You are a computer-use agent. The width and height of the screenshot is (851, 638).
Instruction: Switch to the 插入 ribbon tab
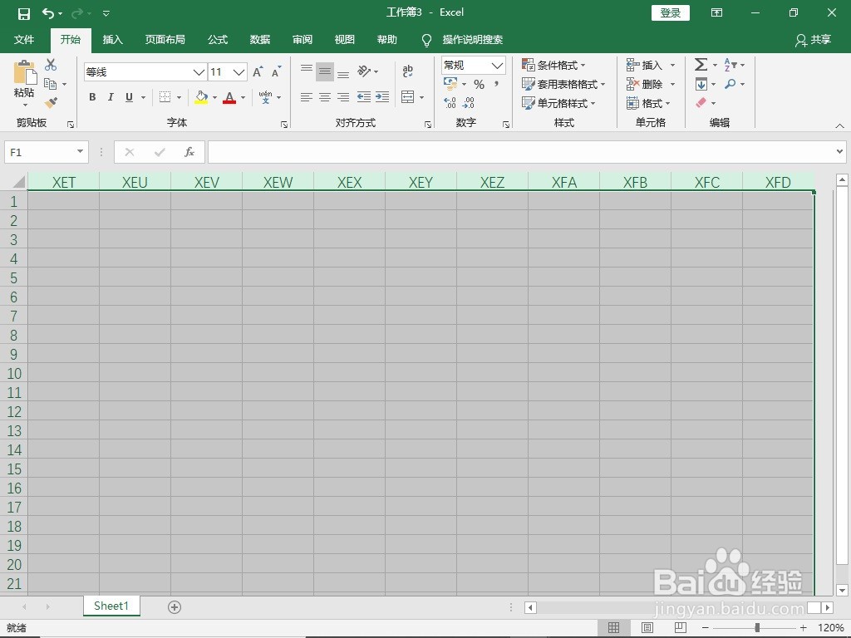point(112,39)
